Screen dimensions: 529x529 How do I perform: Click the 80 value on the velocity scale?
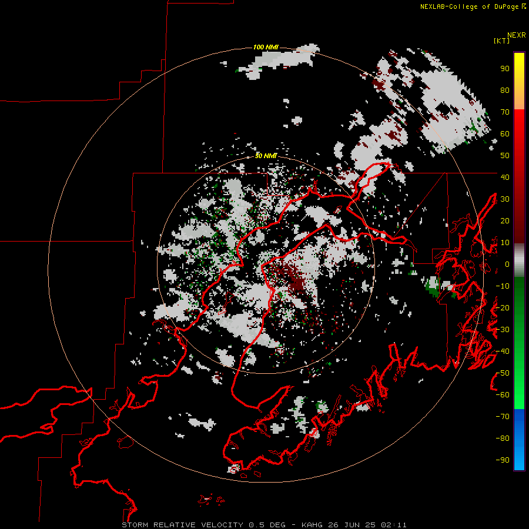point(505,90)
